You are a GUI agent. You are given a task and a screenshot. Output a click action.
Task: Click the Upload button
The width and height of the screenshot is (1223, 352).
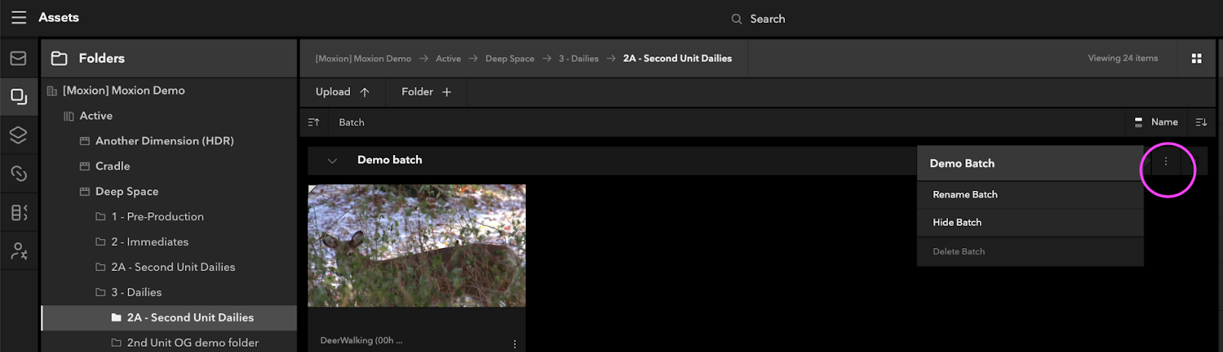pyautogui.click(x=342, y=92)
